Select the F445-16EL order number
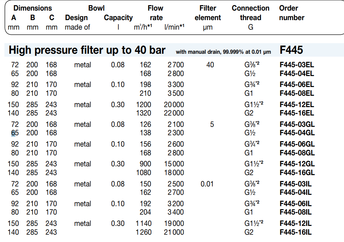 click(296, 113)
